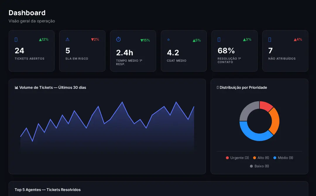Image resolution: width=316 pixels, height=196 pixels.
Task: Click the Tickets Abertos card icon
Action: 16,40
